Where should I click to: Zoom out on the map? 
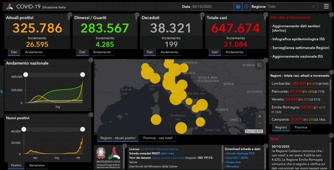pos(260,124)
